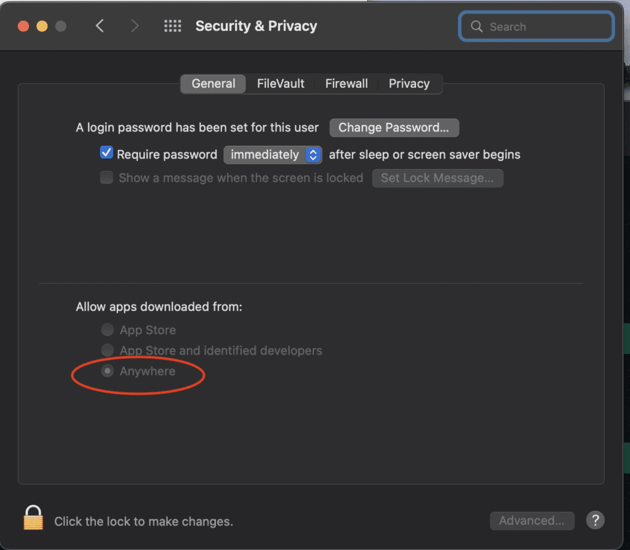This screenshot has width=630, height=550.
Task: Open the help question mark button
Action: pos(594,520)
